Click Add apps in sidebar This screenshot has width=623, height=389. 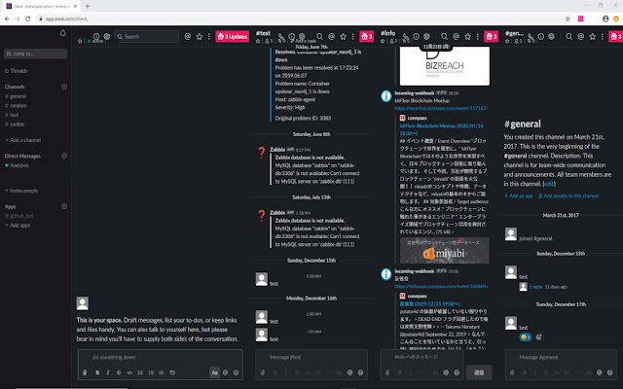point(18,225)
